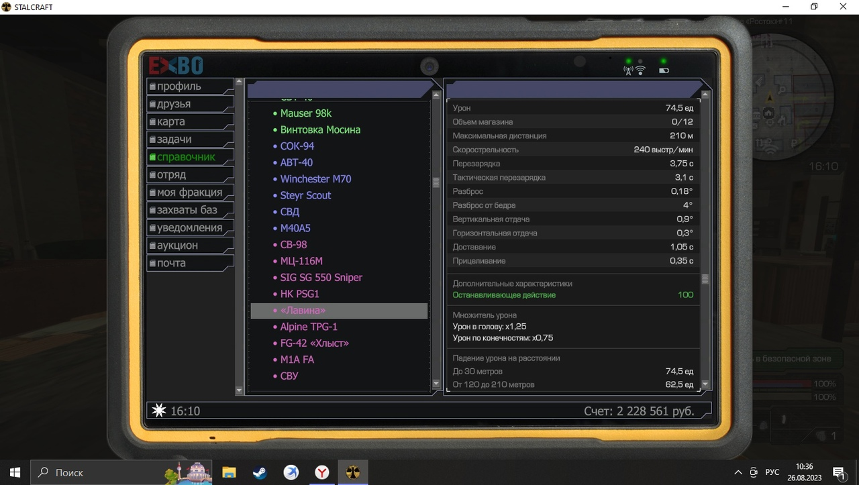The height and width of the screenshot is (485, 859).
Task: Open Yandex Browser from taskbar
Action: pyautogui.click(x=322, y=472)
